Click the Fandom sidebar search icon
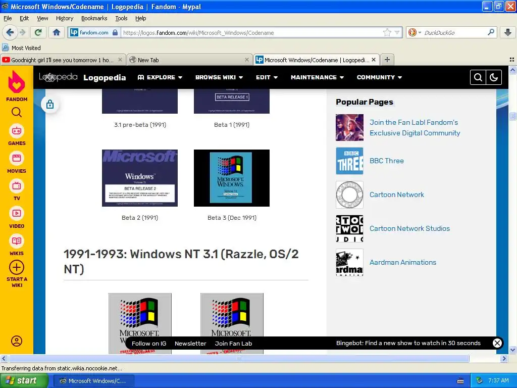 17,113
